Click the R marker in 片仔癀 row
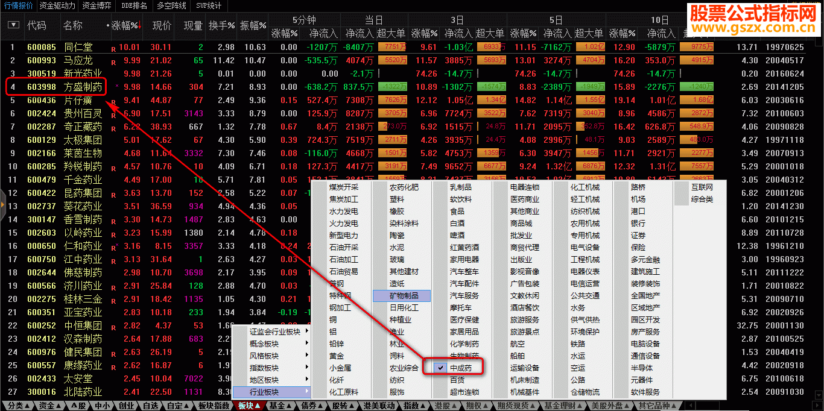 coord(113,101)
